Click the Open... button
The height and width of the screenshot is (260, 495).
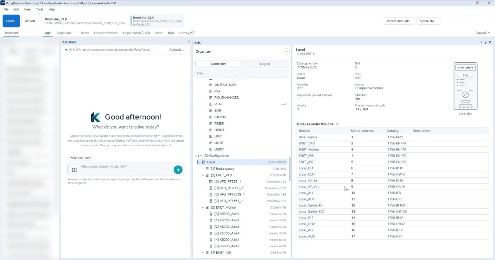pos(11,21)
